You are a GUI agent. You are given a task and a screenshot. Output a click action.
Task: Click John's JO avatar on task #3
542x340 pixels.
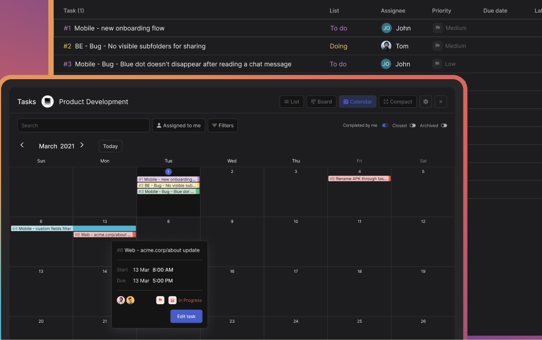pos(386,63)
